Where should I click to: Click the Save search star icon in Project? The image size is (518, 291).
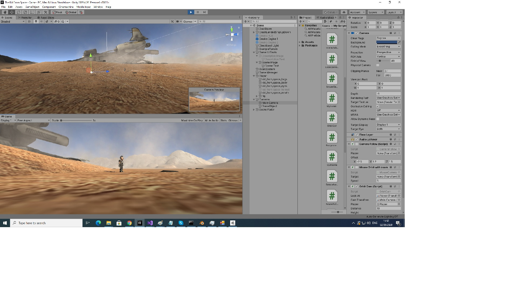tap(336, 22)
